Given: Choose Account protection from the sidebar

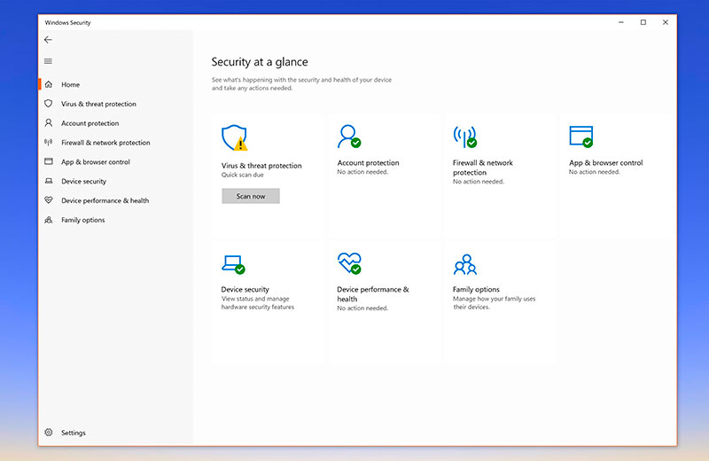Looking at the screenshot, I should click(89, 123).
